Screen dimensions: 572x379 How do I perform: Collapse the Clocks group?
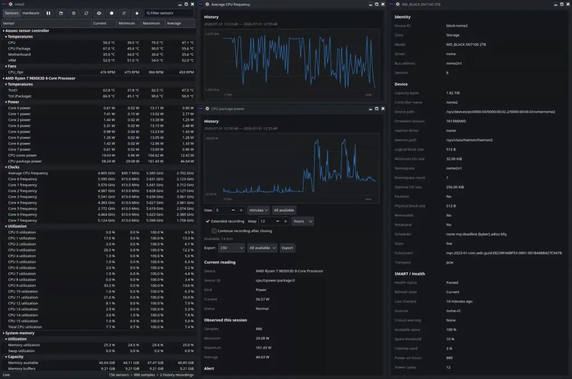6,167
